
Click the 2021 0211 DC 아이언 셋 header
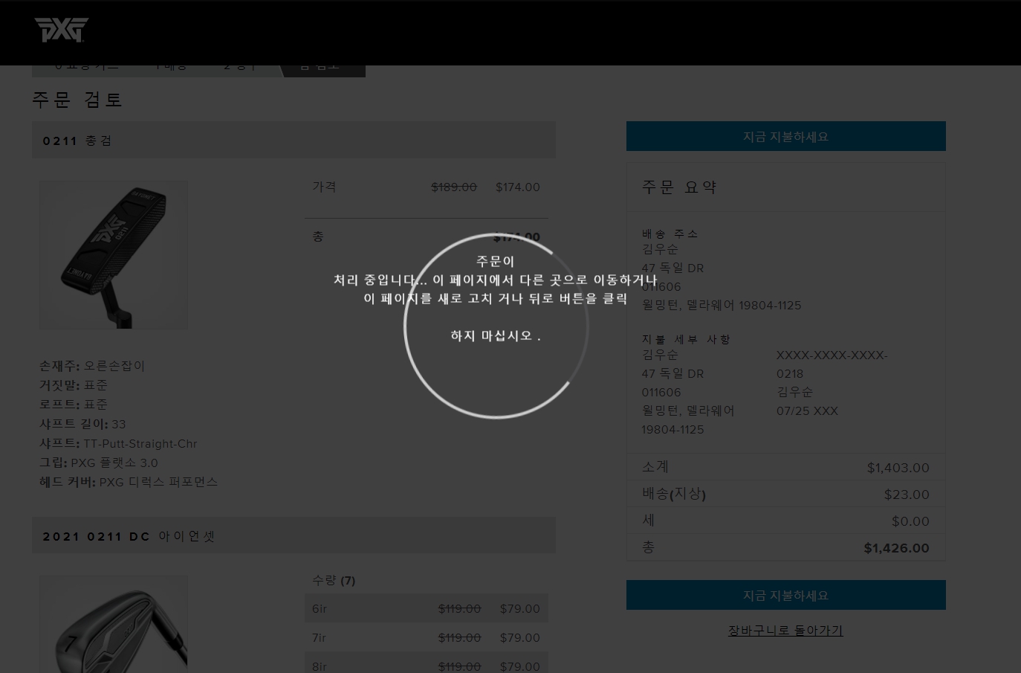point(294,536)
